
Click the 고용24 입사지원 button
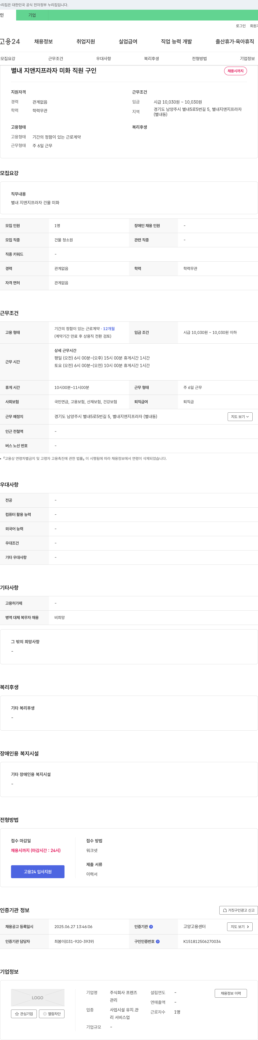38,872
